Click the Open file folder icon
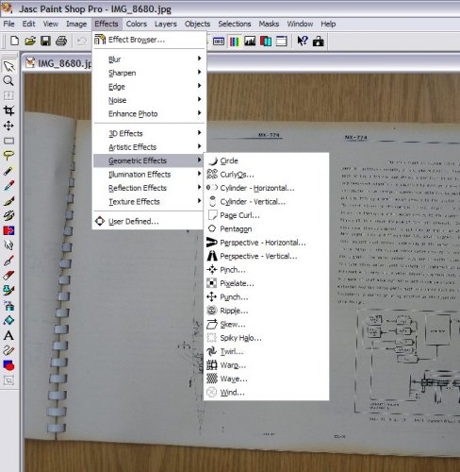 (x=30, y=41)
